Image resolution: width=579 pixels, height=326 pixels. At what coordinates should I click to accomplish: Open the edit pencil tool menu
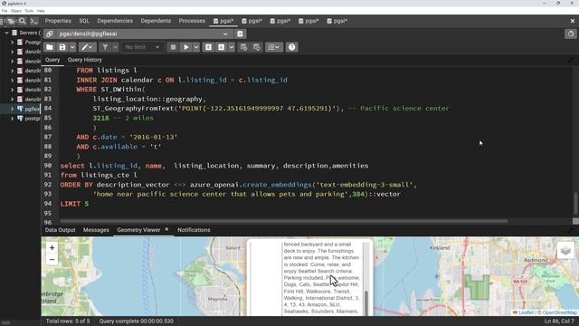click(87, 47)
